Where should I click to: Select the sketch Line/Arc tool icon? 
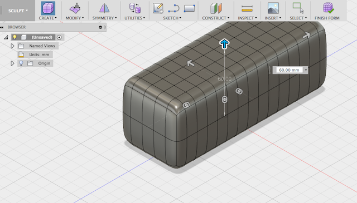173,8
